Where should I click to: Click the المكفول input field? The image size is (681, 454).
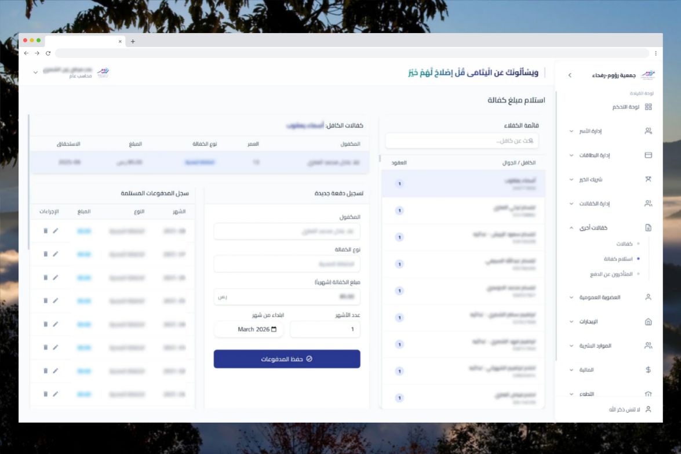tap(287, 231)
